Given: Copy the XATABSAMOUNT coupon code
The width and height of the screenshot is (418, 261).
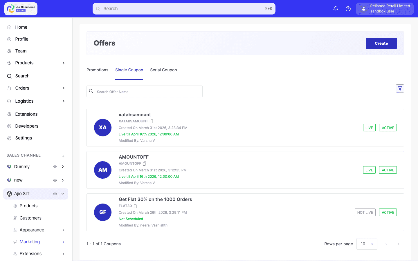Looking at the screenshot, I should [x=151, y=121].
